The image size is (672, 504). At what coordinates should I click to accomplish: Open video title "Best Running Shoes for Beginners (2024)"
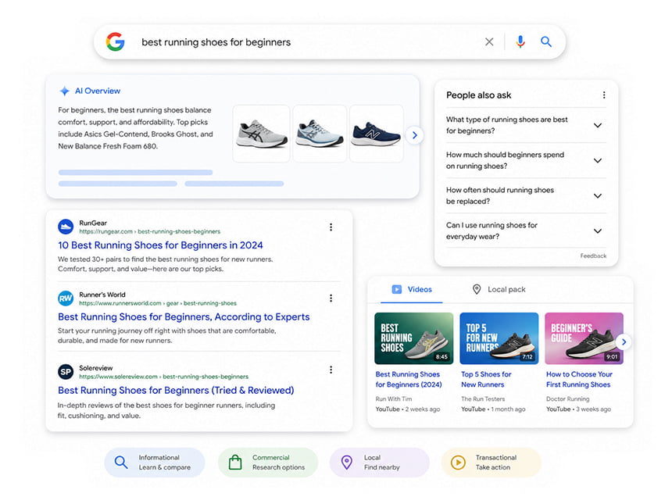click(409, 379)
